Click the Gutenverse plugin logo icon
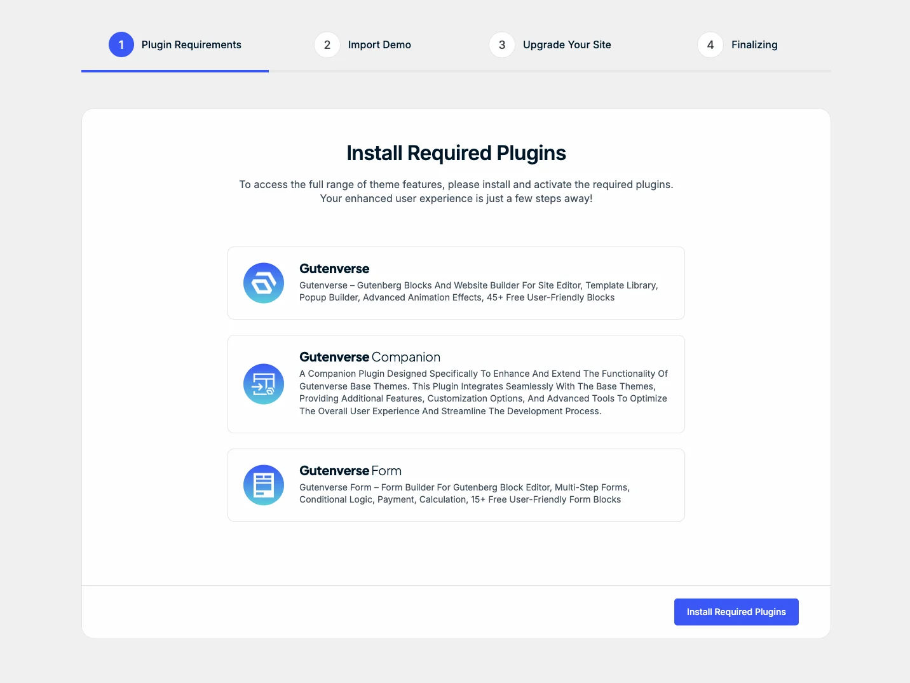 (264, 283)
